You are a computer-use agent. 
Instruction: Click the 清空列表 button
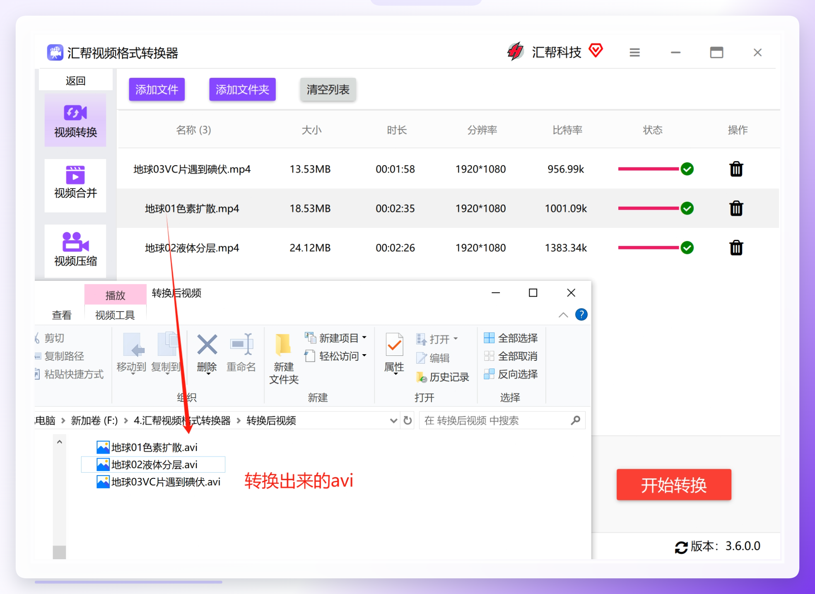tap(328, 89)
